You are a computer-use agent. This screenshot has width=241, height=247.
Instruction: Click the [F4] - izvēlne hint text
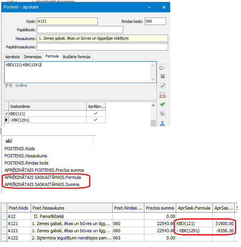point(16,86)
